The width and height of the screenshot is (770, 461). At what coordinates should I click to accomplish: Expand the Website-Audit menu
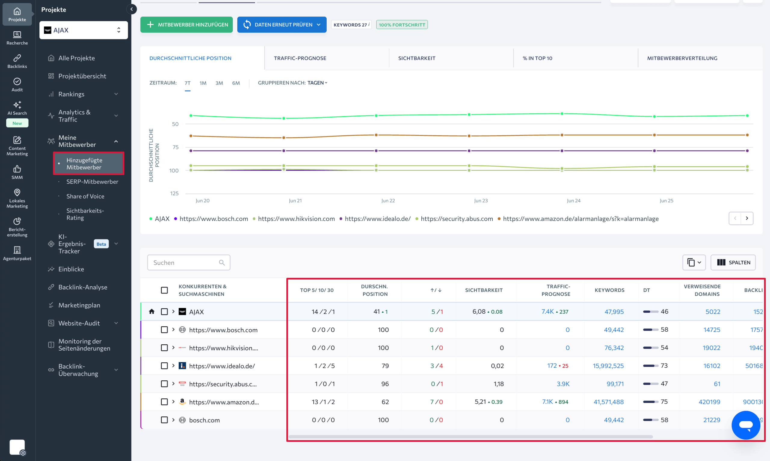(116, 323)
